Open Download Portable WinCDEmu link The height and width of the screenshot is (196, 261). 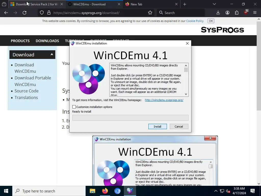(x=33, y=81)
